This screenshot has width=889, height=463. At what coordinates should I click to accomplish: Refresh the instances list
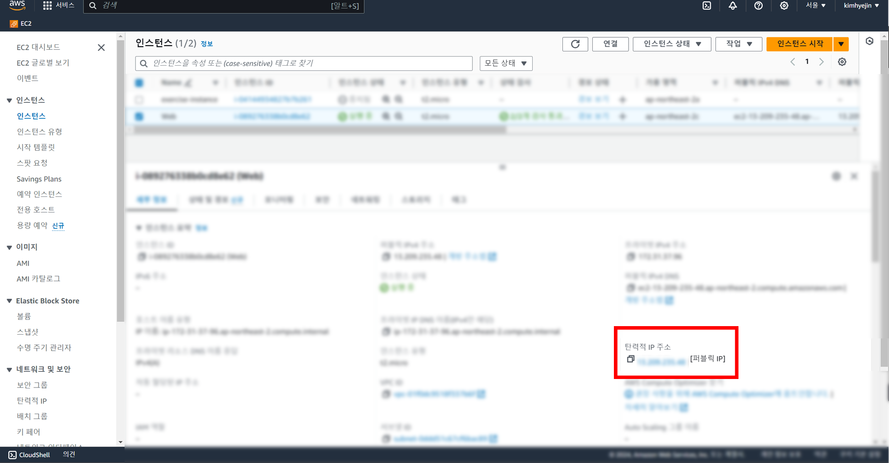click(575, 44)
